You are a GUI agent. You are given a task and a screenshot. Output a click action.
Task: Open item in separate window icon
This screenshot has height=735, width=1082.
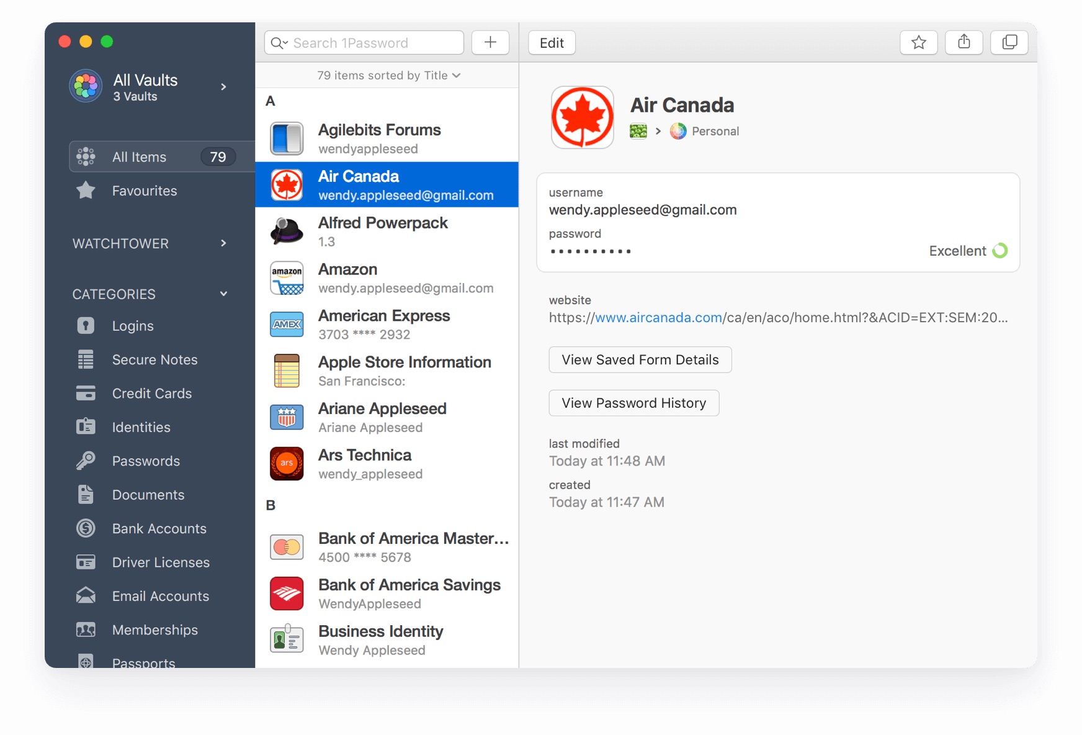1009,43
